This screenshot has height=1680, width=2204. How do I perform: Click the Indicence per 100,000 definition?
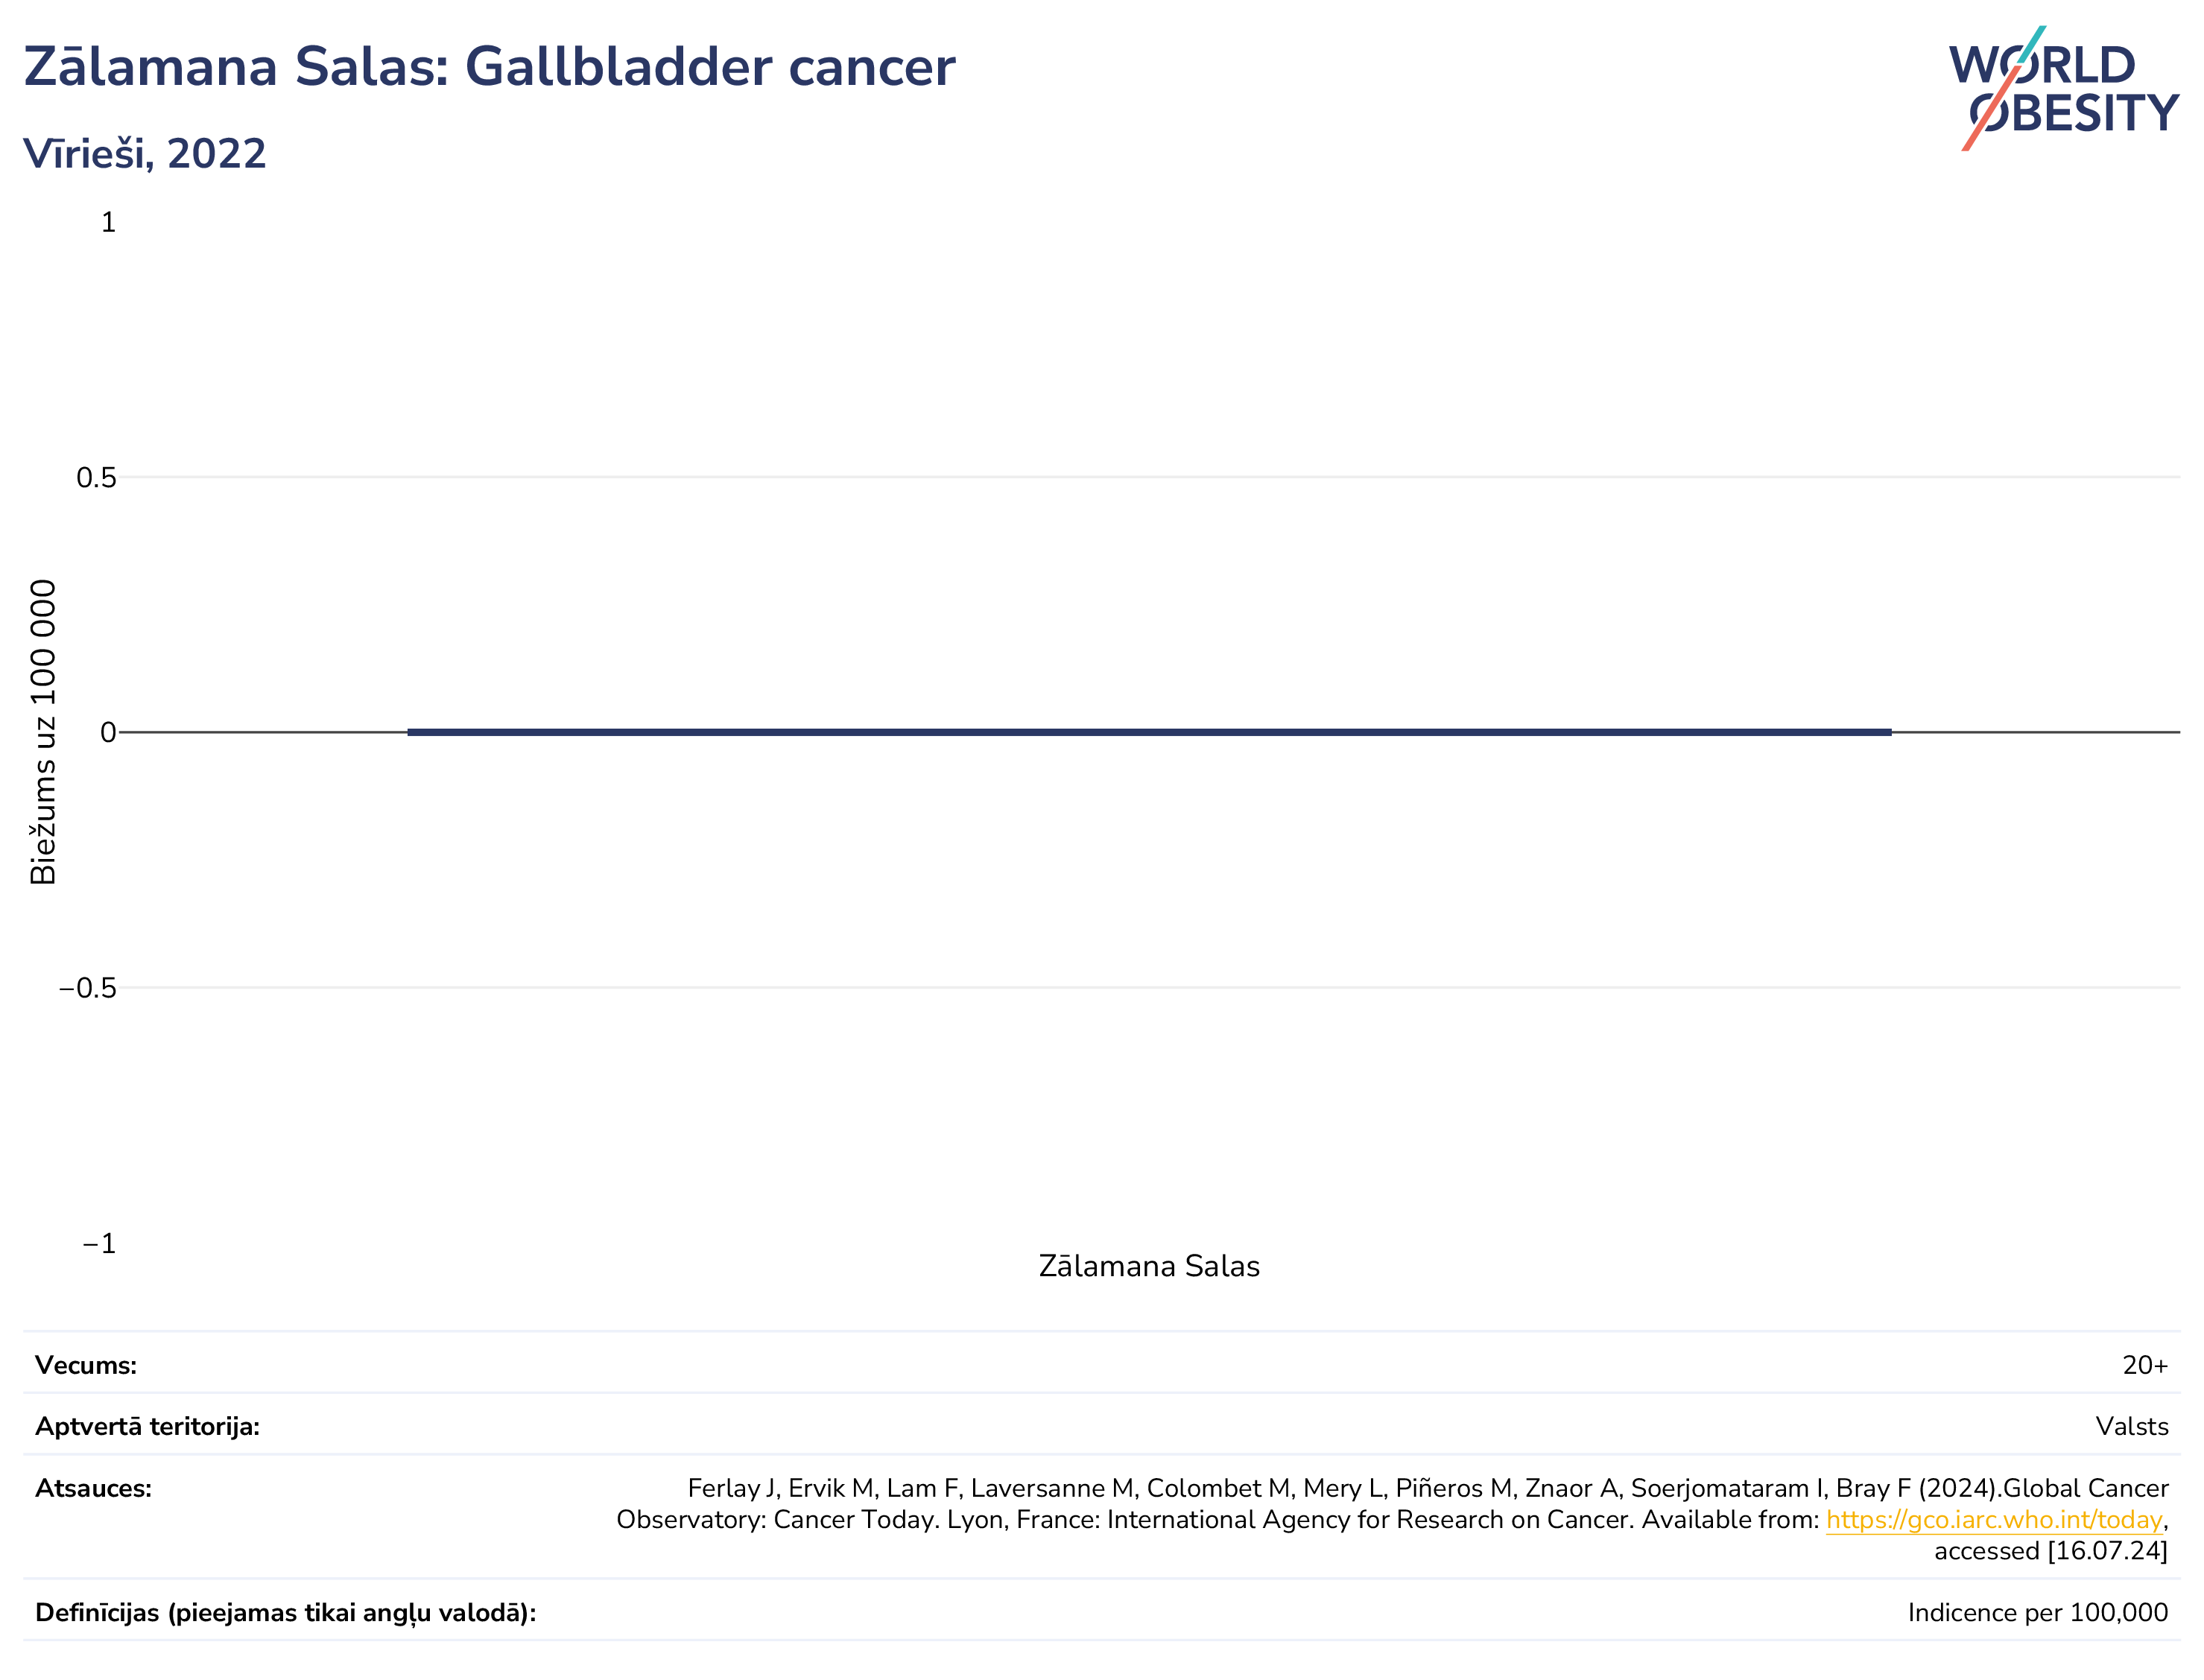pos(2038,1613)
